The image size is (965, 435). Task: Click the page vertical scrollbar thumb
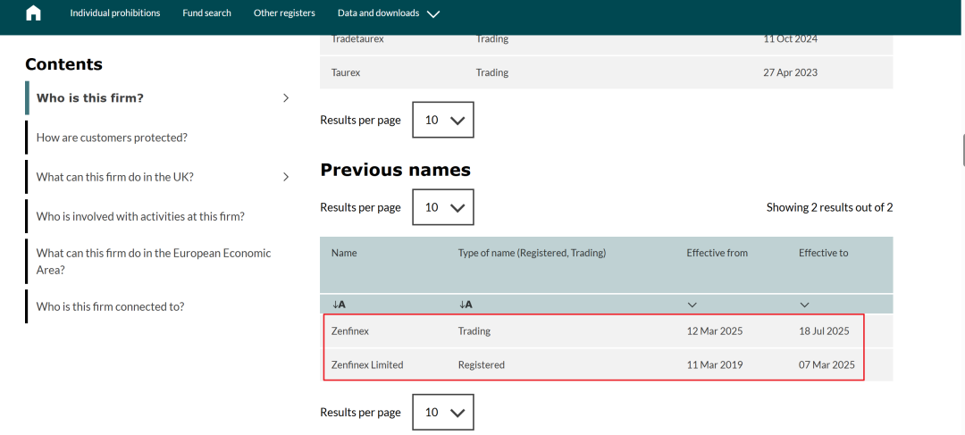click(962, 149)
